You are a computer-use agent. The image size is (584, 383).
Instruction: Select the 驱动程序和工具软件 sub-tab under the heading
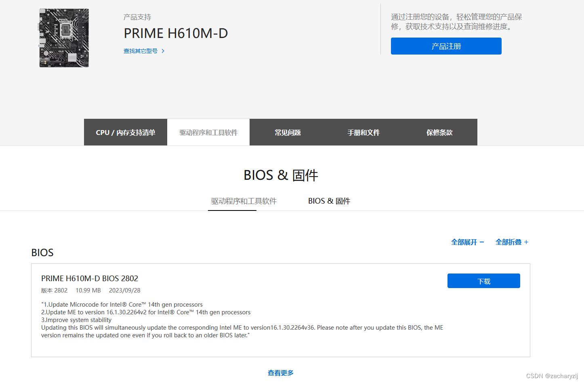(244, 201)
